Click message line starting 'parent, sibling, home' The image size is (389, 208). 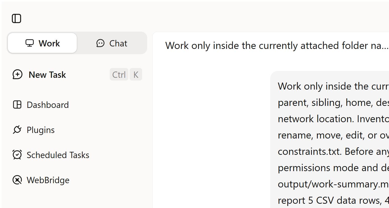tap(333, 103)
